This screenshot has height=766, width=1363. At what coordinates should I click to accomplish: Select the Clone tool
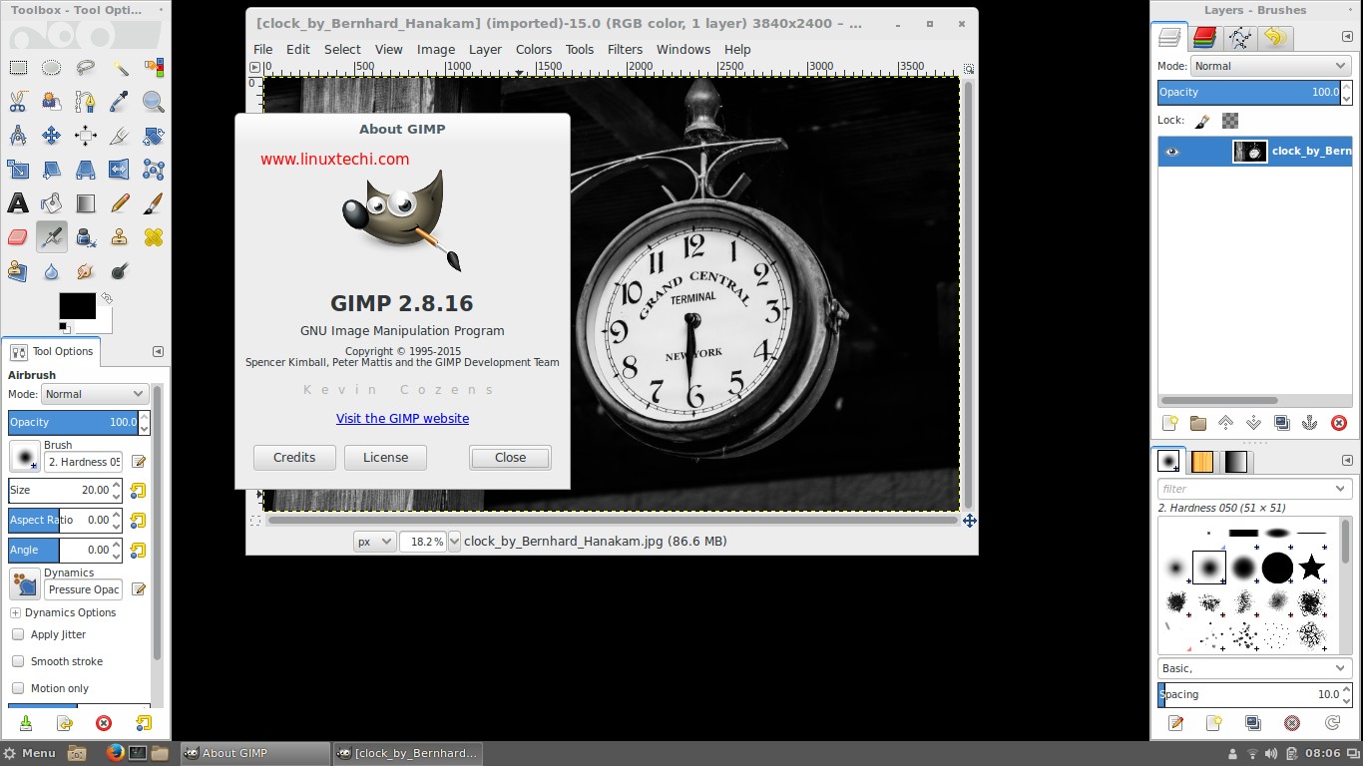tap(119, 236)
